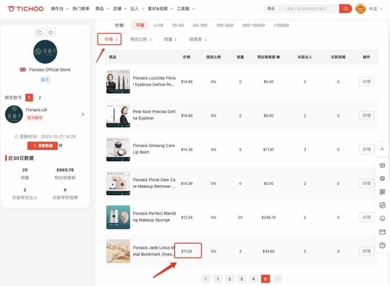Select the 10-50 price filter
The image size is (390, 286).
(178, 25)
